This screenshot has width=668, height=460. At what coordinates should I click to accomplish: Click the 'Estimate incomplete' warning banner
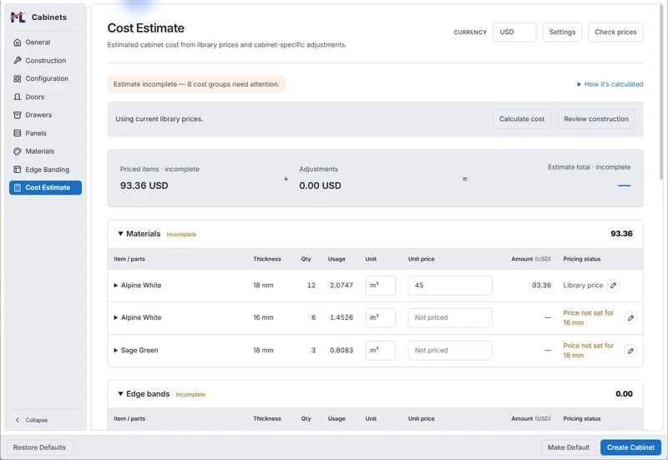(x=196, y=84)
